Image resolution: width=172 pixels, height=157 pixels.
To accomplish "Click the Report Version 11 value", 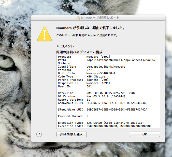I will coord(88,100).
